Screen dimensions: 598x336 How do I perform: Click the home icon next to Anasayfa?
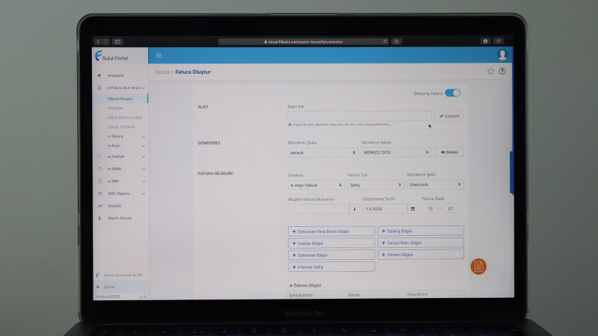pyautogui.click(x=99, y=75)
